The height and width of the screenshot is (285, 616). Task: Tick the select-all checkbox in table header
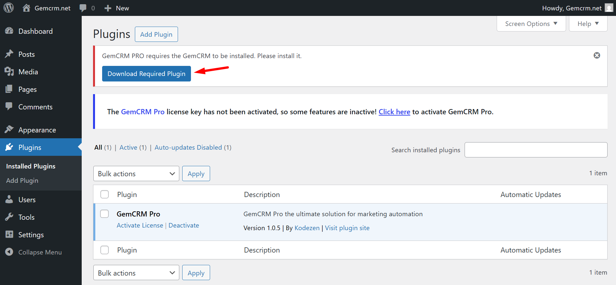click(x=104, y=194)
